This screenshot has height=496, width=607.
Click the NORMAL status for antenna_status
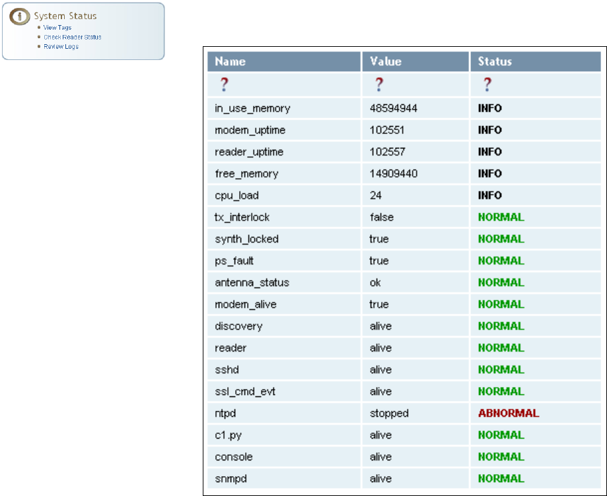click(x=501, y=282)
